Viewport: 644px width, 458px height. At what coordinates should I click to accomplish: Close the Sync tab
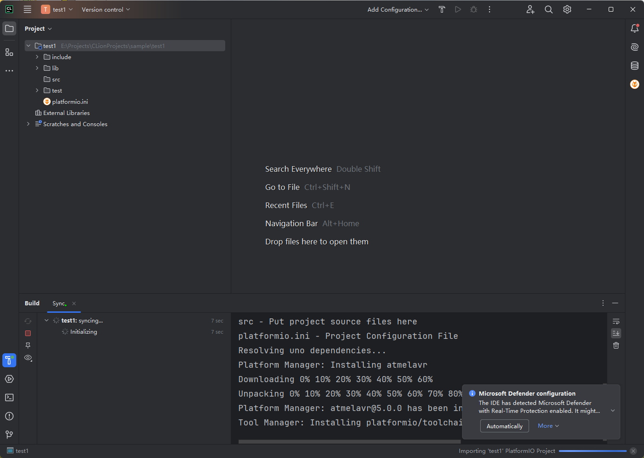74,303
